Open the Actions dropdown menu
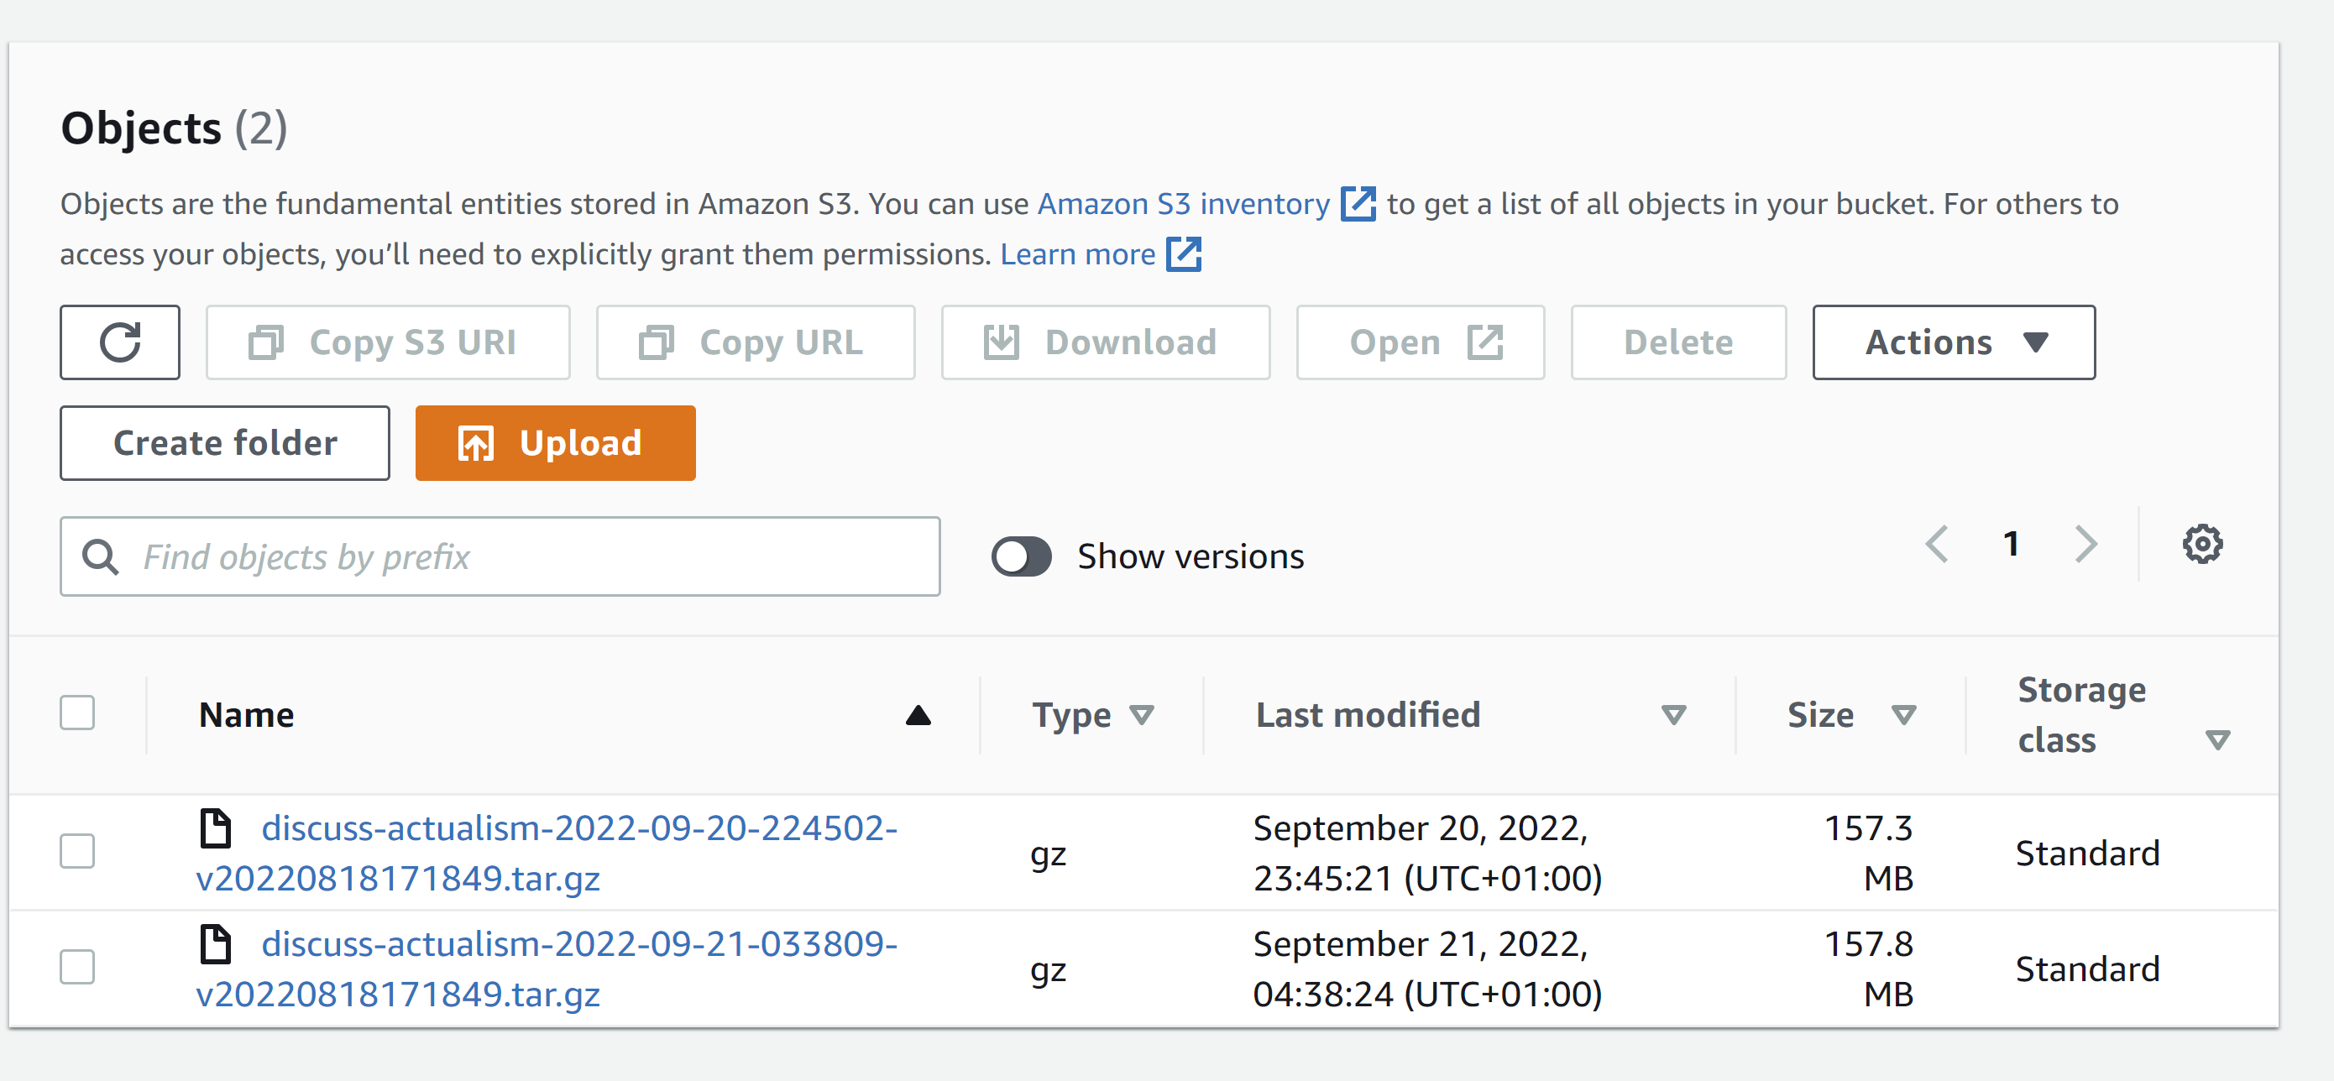 click(1954, 342)
